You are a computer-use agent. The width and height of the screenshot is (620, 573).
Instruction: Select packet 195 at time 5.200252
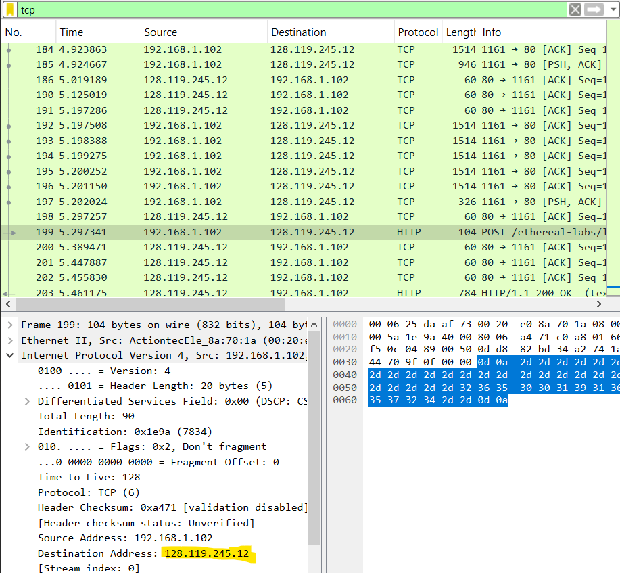[304, 171]
